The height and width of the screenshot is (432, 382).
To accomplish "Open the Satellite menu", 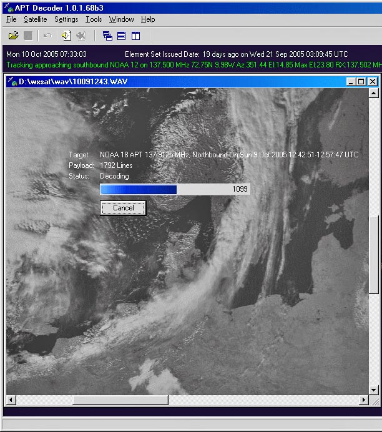I will pos(35,19).
